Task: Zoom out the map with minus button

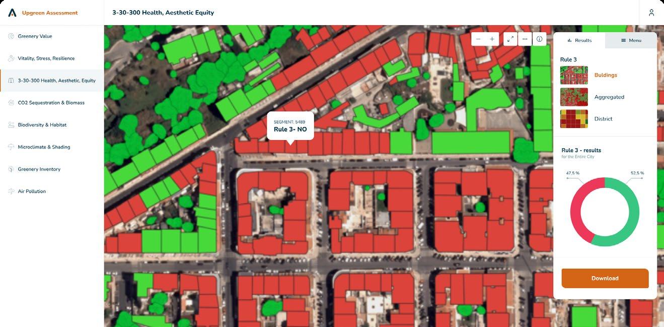Action: click(x=478, y=39)
